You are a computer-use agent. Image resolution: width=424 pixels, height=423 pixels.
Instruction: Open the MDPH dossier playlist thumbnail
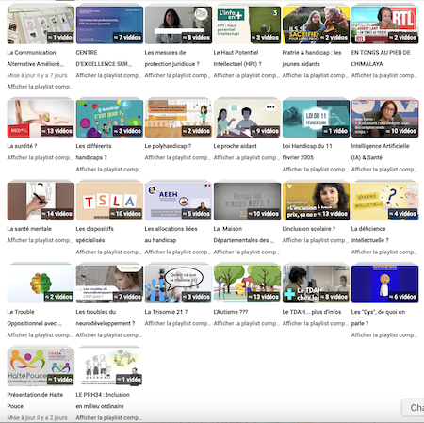(x=247, y=202)
